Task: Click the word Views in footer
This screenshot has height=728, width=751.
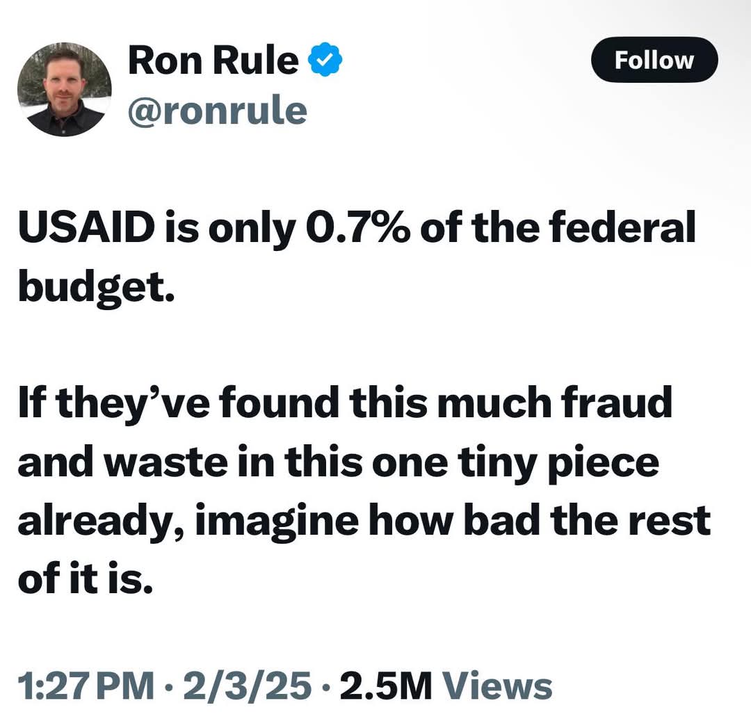Action: coord(497,686)
